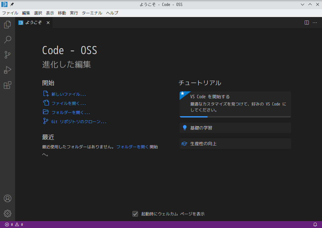Open the Run and Debug view icon

click(8, 70)
